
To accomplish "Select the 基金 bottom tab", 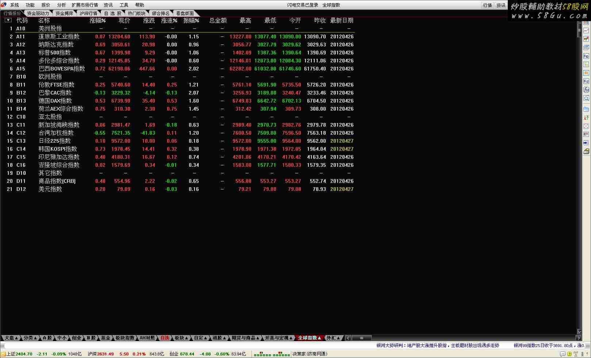I will pos(105,338).
